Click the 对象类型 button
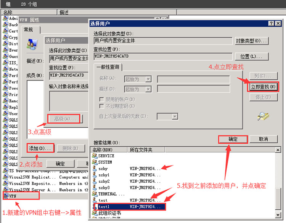Image resolution: width=286 pixels, height=223 pixels. pyautogui.click(x=251, y=41)
